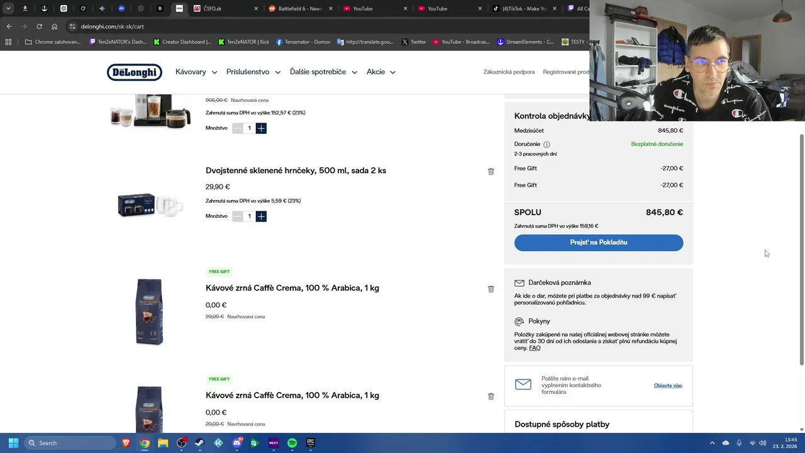Open the TenZeNATOR | Kick bookmark
Viewport: 805px width, 453px height.
pos(243,42)
